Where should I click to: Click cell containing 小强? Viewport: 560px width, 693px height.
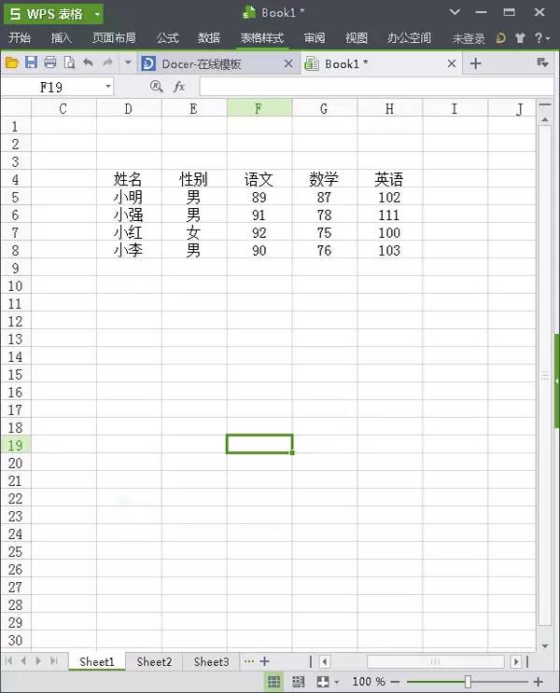tap(129, 215)
